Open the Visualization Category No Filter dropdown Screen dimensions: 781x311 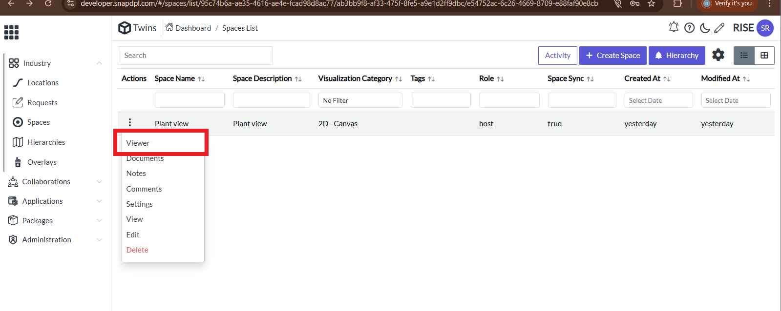(360, 100)
